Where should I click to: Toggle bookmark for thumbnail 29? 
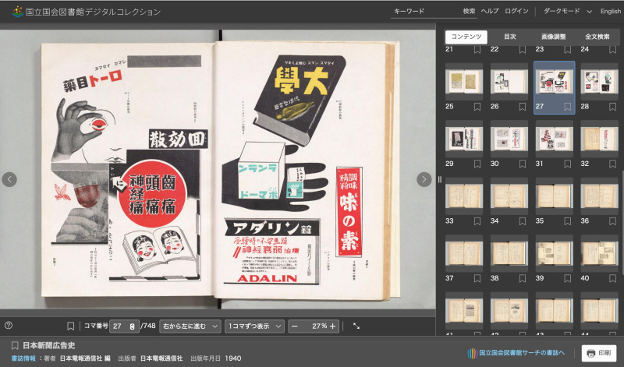477,164
